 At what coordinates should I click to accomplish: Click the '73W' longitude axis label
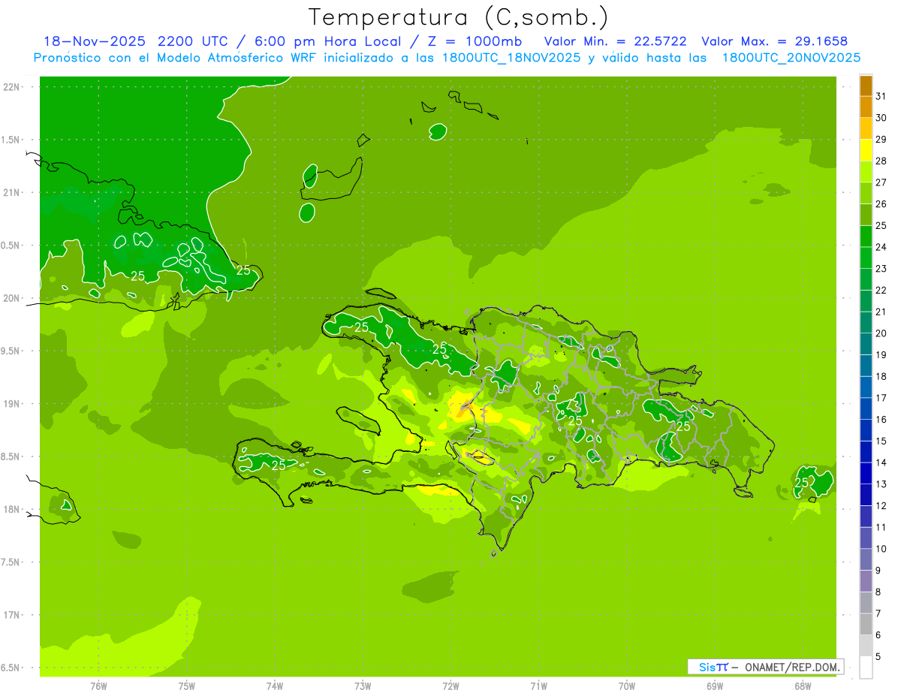click(x=363, y=686)
